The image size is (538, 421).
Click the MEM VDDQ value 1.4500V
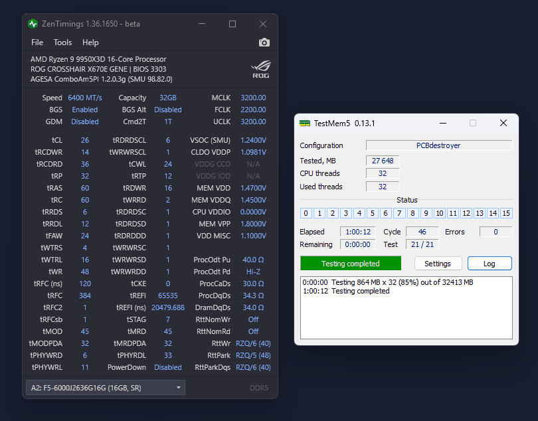[x=253, y=200]
